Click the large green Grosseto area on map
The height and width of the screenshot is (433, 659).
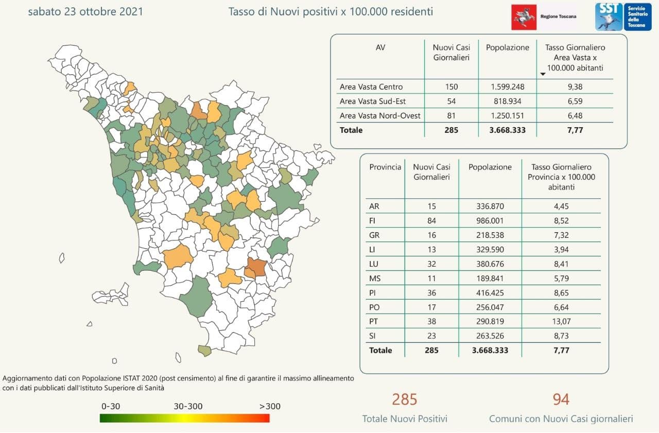tap(197, 298)
